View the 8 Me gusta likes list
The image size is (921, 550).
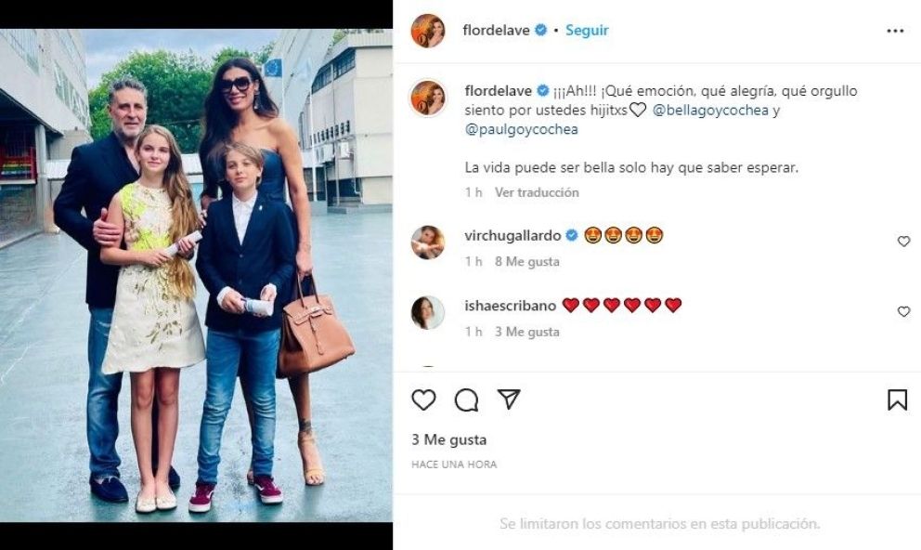point(526,261)
